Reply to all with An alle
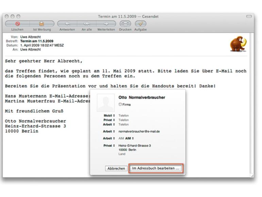 86,24
